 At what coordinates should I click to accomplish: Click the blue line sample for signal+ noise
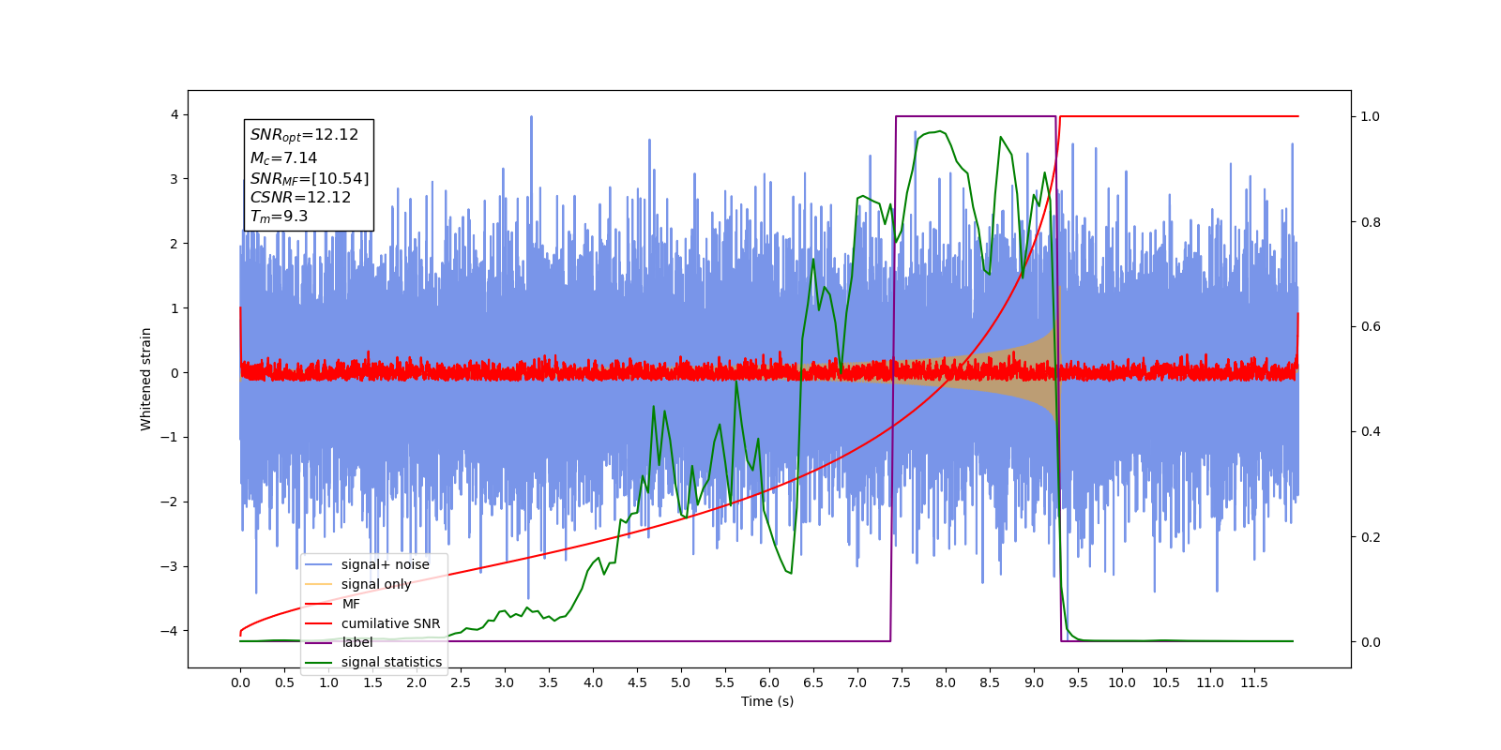point(319,564)
